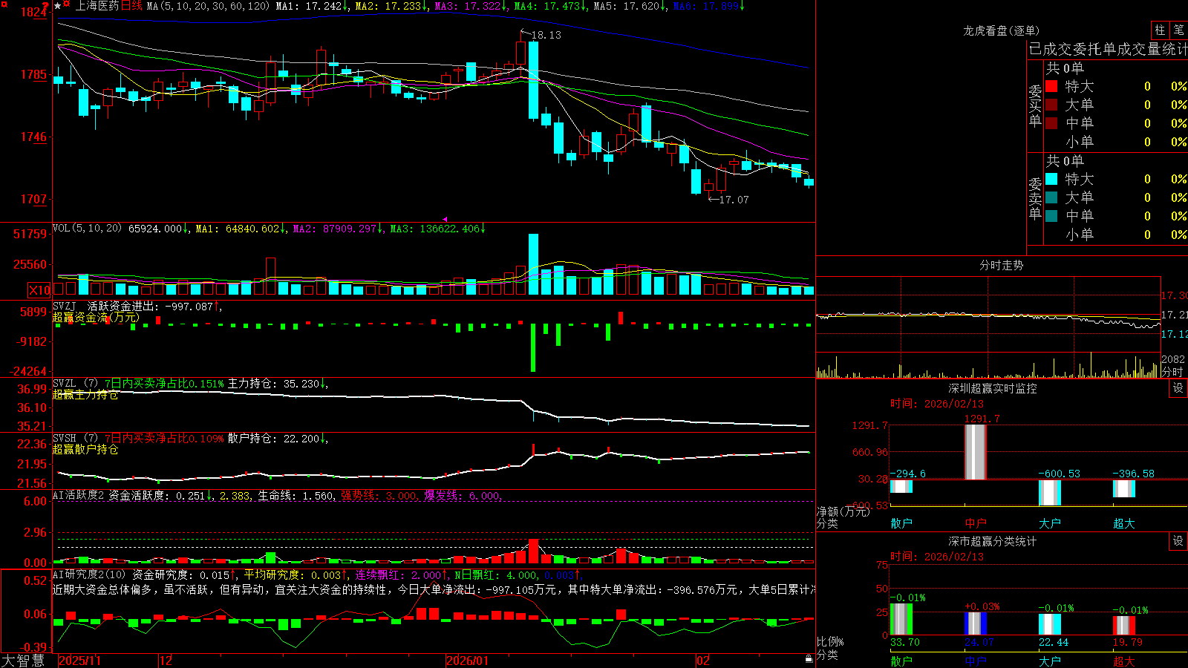The height and width of the screenshot is (668, 1188).
Task: Click the intraday 分时走势 mini chart
Action: point(988,327)
